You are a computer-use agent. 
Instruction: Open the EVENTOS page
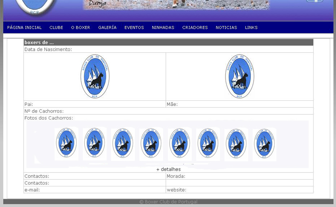(x=134, y=27)
